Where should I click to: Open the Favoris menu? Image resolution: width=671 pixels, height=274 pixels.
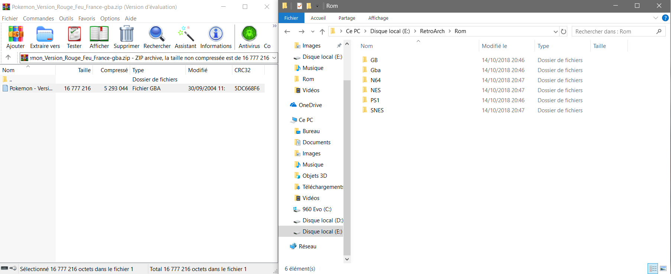click(x=87, y=18)
